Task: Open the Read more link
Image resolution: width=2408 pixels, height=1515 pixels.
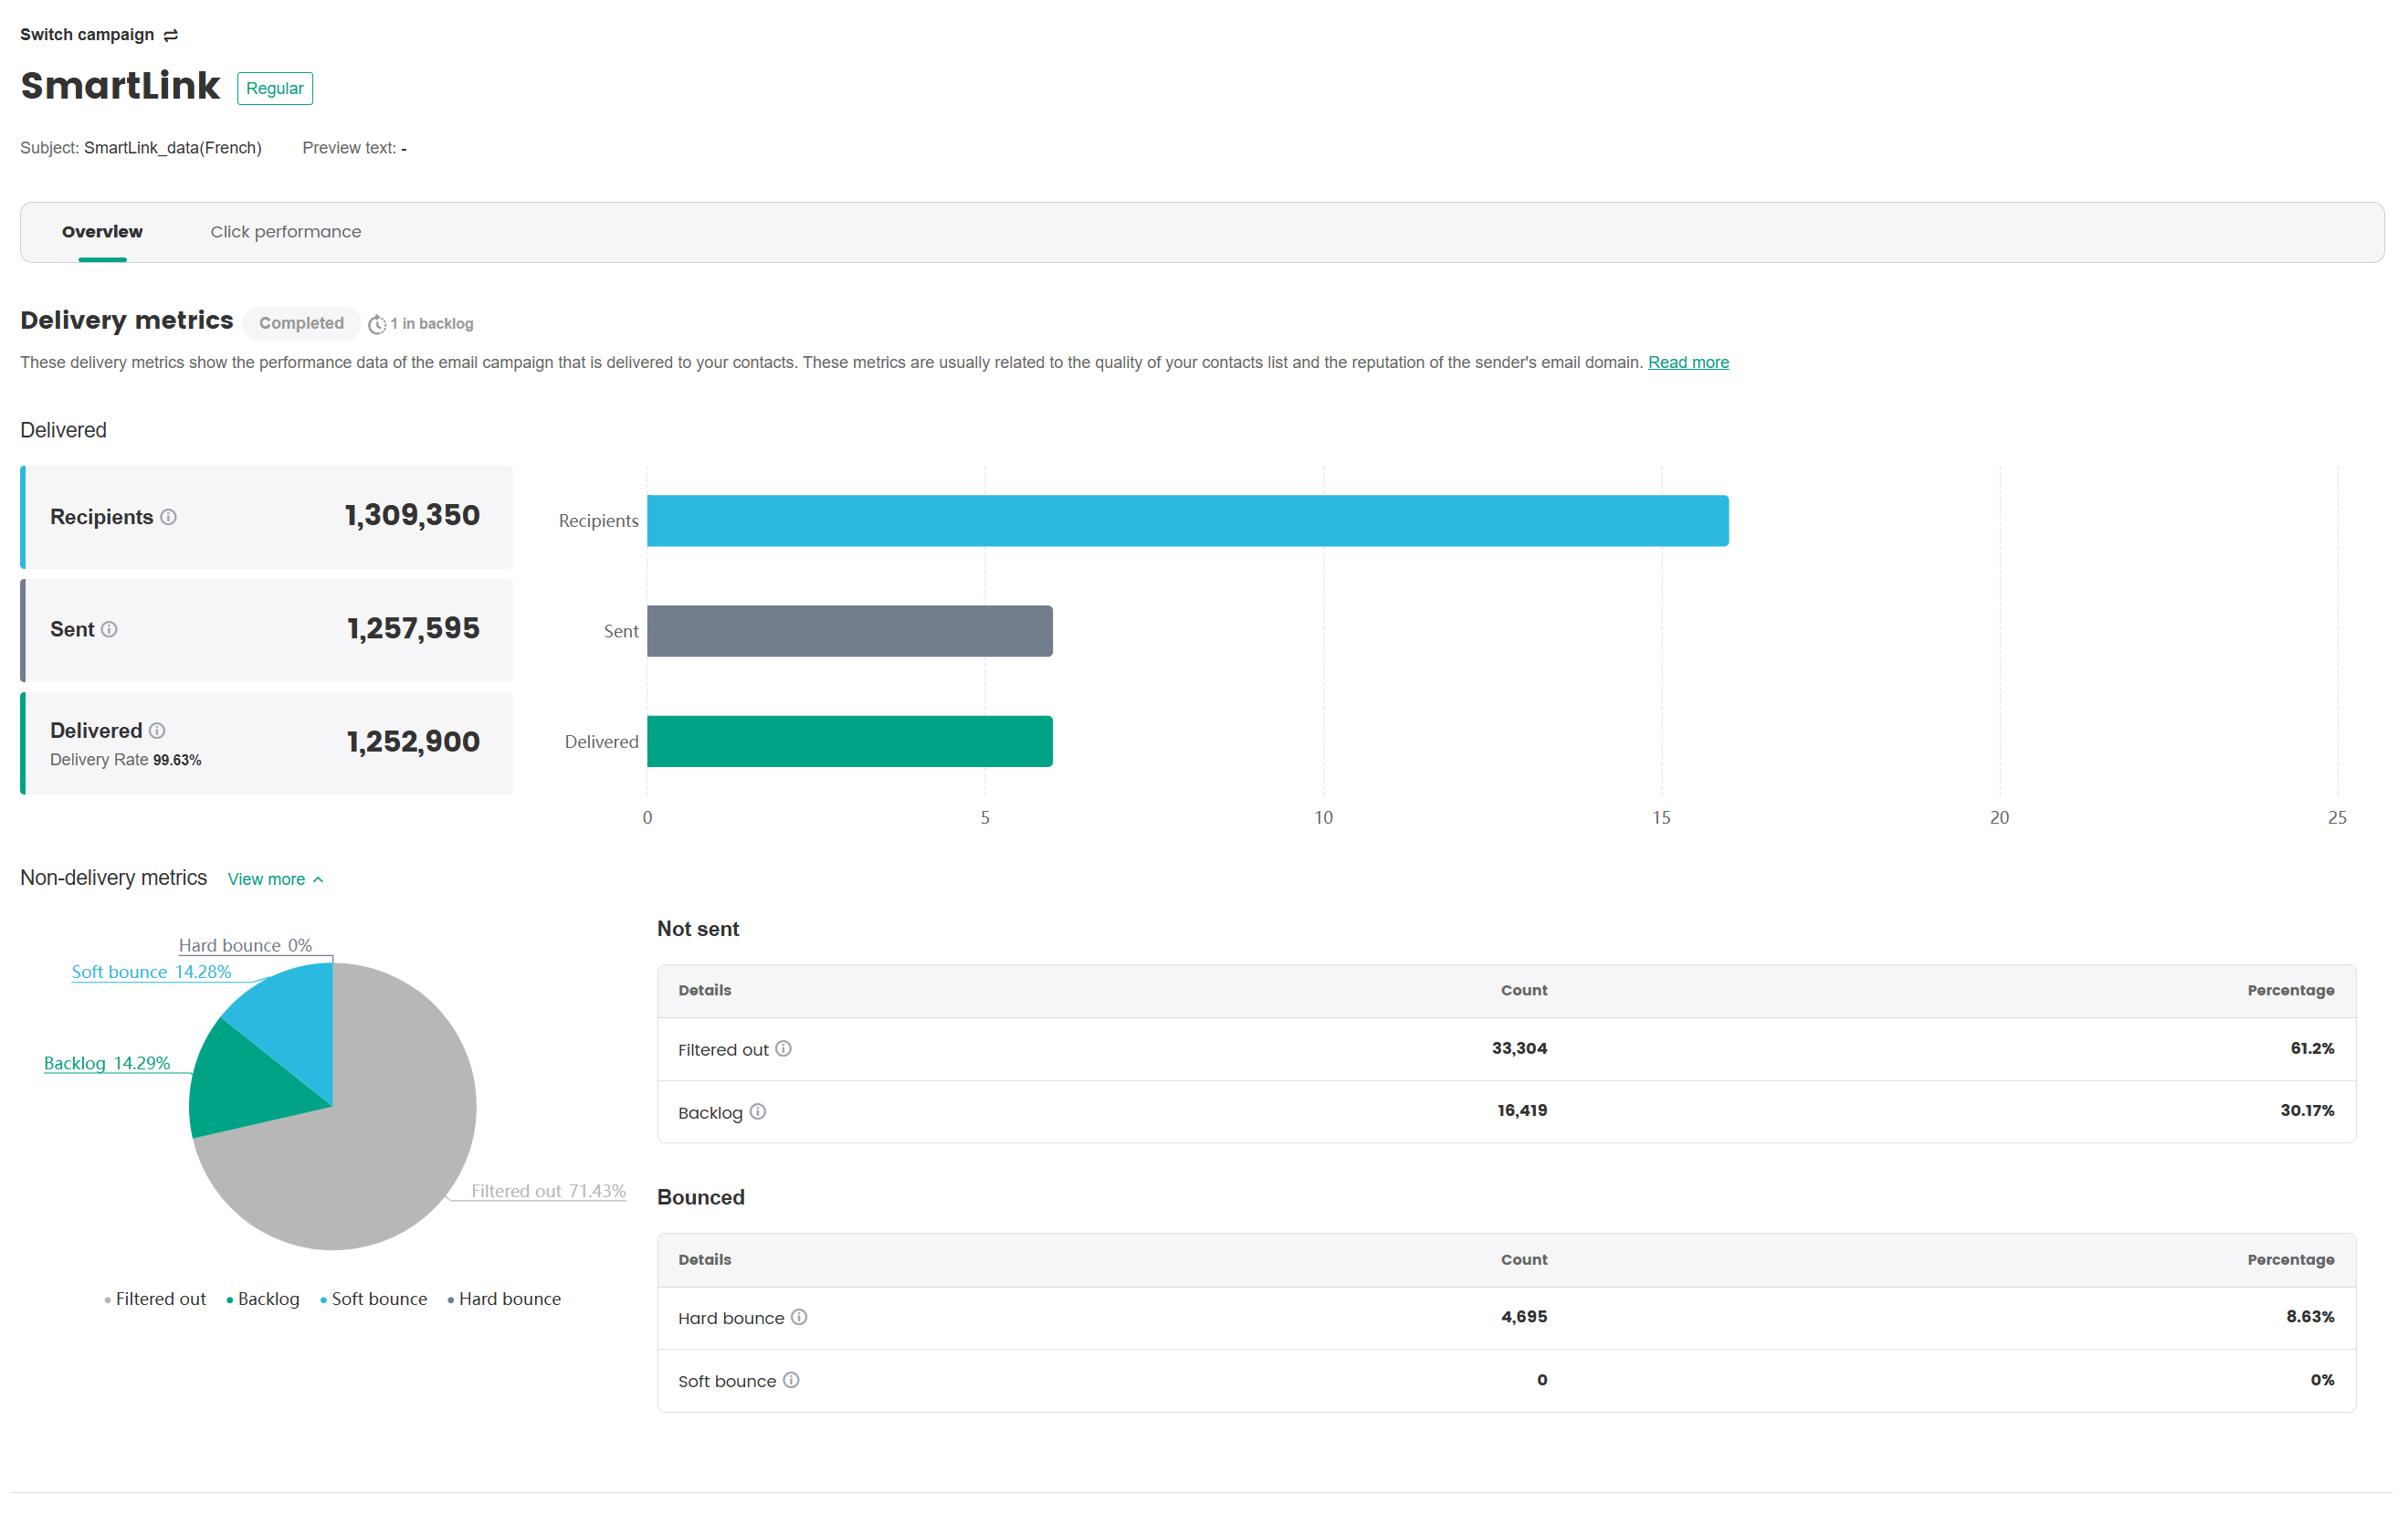Action: click(1688, 362)
